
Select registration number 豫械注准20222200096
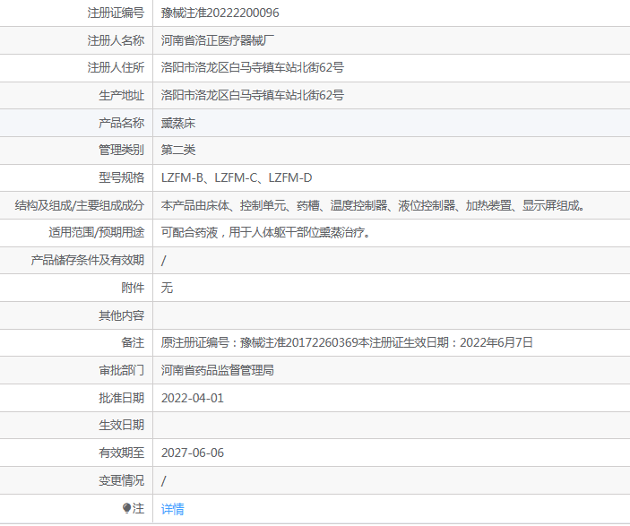click(x=220, y=13)
